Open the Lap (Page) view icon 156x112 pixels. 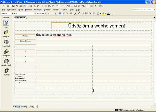click(6, 23)
